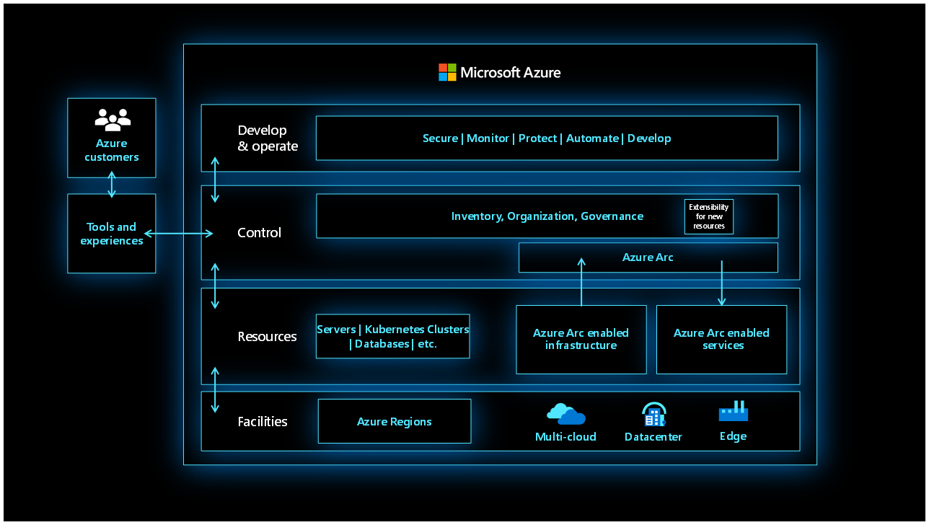929x525 pixels.
Task: Click the Azure Arc enabled infrastructure box
Action: tap(581, 339)
